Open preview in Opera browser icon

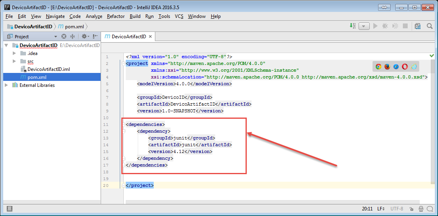[x=405, y=66]
